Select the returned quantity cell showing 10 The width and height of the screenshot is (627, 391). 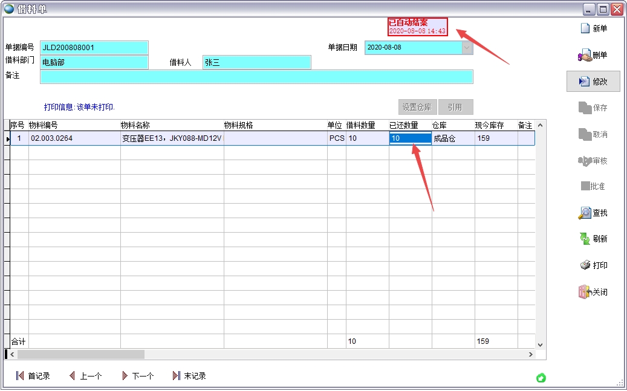[410, 138]
